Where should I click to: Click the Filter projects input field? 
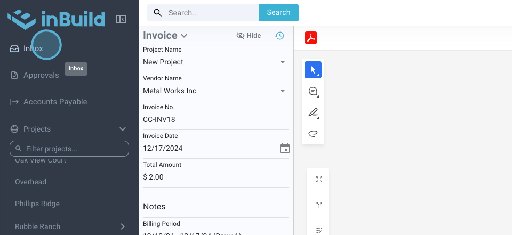click(75, 149)
